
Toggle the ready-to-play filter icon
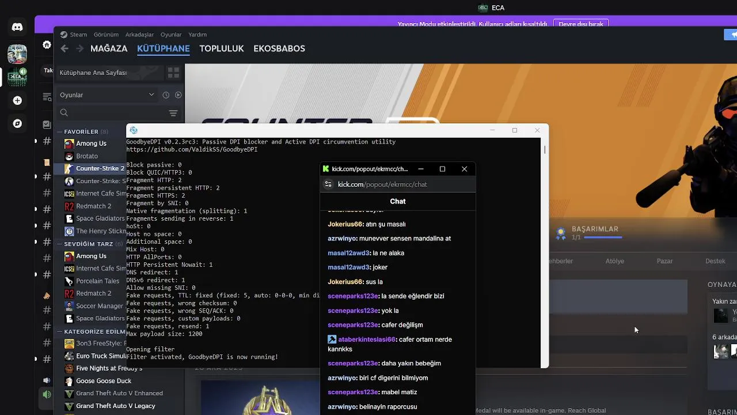coord(178,95)
